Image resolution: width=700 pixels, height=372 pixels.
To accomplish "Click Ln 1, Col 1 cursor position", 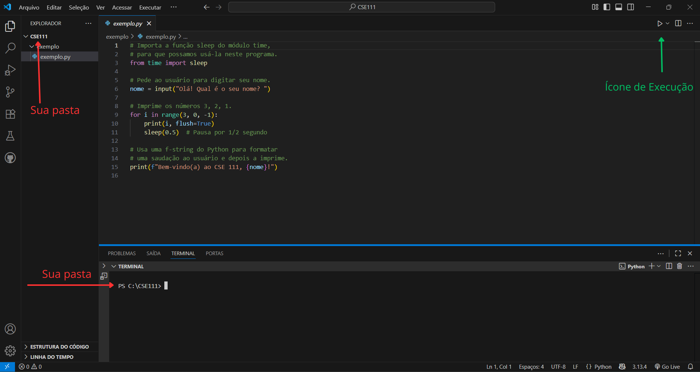I will coord(499,367).
